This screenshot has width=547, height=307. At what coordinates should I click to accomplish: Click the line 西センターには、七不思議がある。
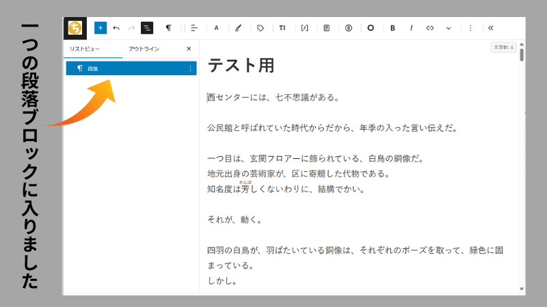coord(273,98)
